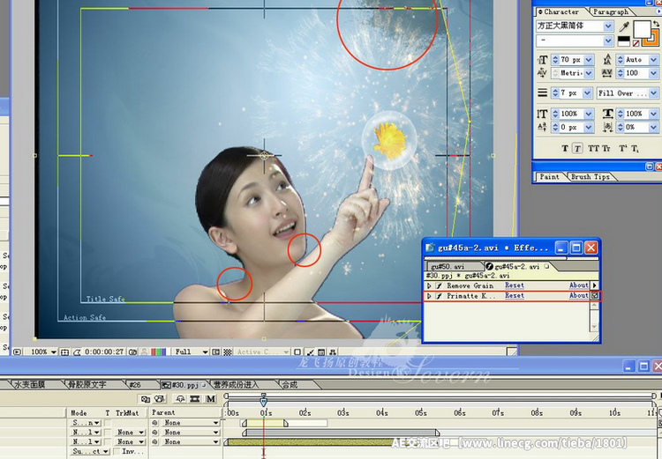This screenshot has height=459, width=662.
Task: Expand the Primatte Keyer effect properties
Action: point(429,296)
